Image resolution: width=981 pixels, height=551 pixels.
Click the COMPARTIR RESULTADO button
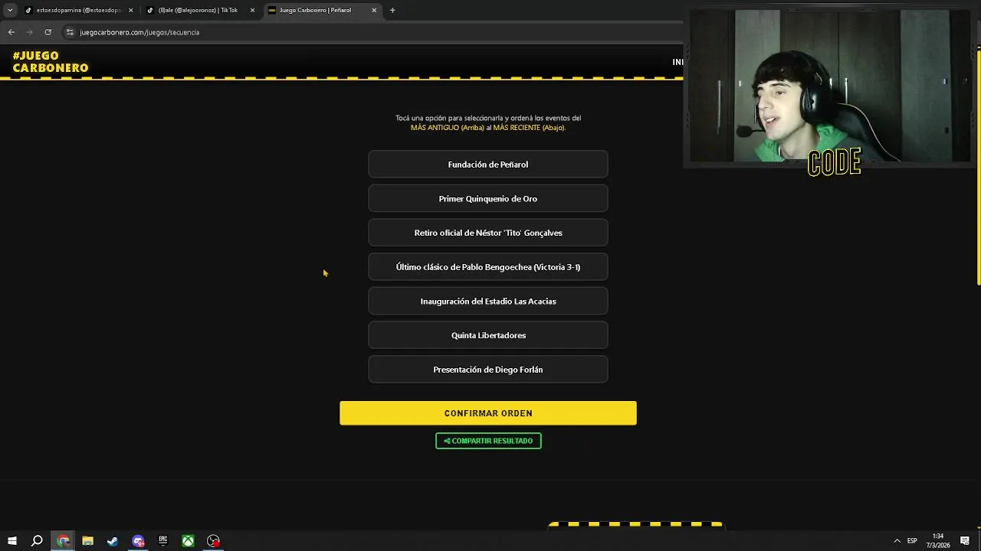(488, 441)
